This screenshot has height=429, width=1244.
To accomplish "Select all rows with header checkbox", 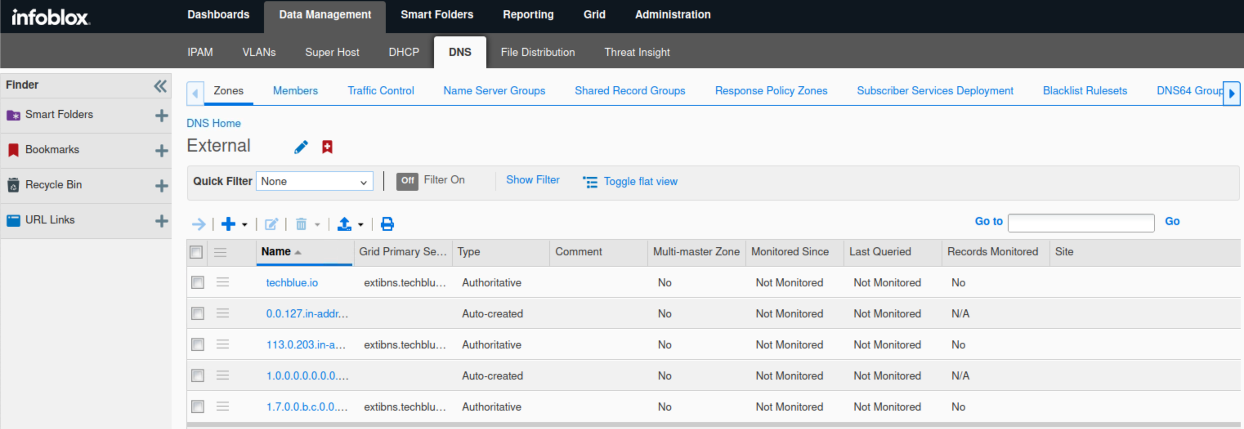I will (x=196, y=252).
